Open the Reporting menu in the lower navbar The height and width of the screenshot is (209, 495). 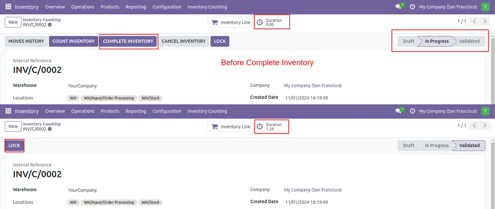click(136, 111)
